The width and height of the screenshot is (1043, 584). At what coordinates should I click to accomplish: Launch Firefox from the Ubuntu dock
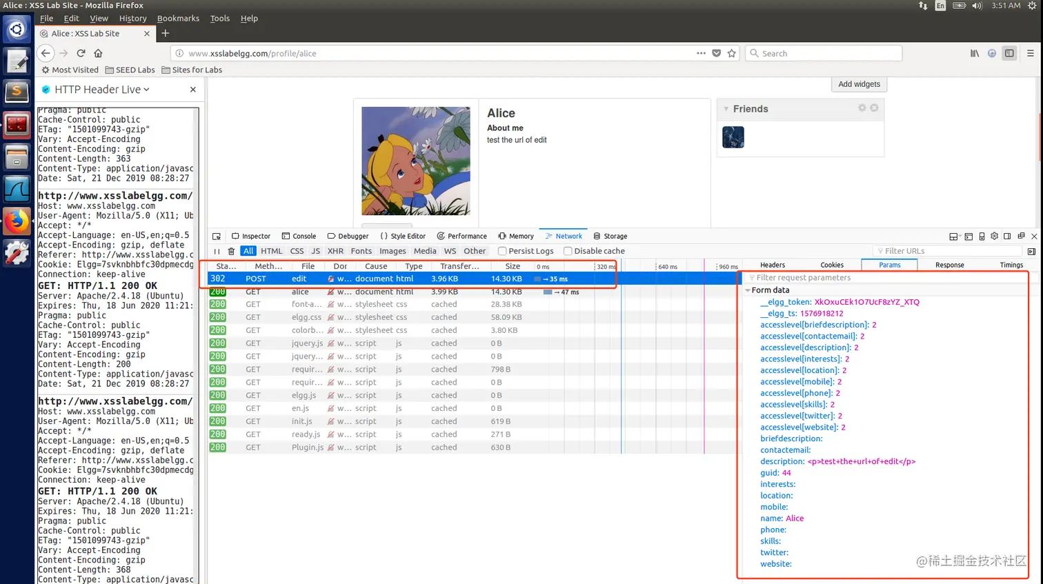pyautogui.click(x=17, y=221)
